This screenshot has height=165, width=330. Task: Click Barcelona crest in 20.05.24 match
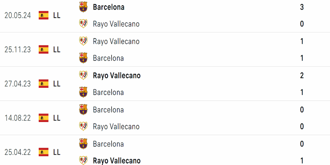click(x=83, y=7)
